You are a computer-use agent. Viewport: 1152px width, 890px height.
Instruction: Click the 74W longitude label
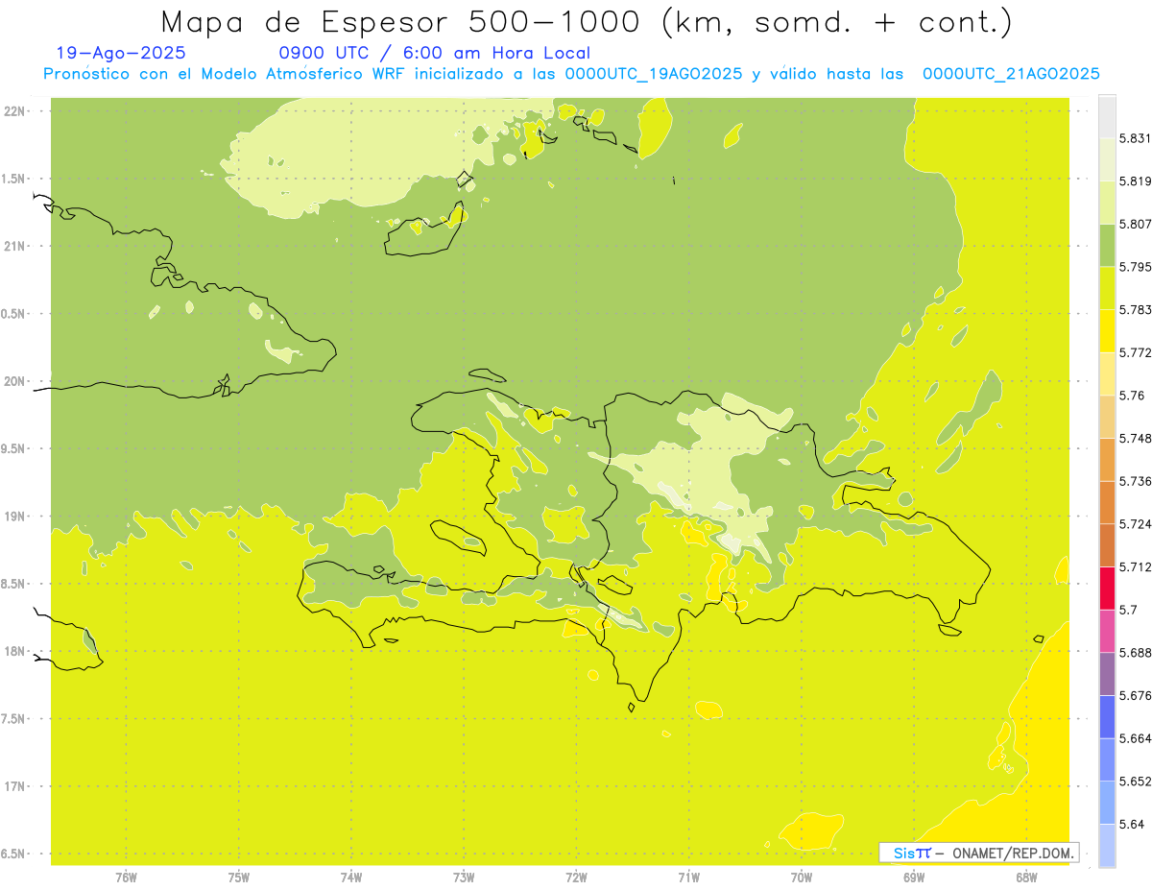(351, 878)
